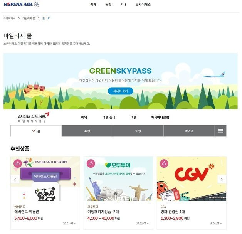
Task: Click 마일리지 몰 breadcrumb link
Action: coord(29,18)
